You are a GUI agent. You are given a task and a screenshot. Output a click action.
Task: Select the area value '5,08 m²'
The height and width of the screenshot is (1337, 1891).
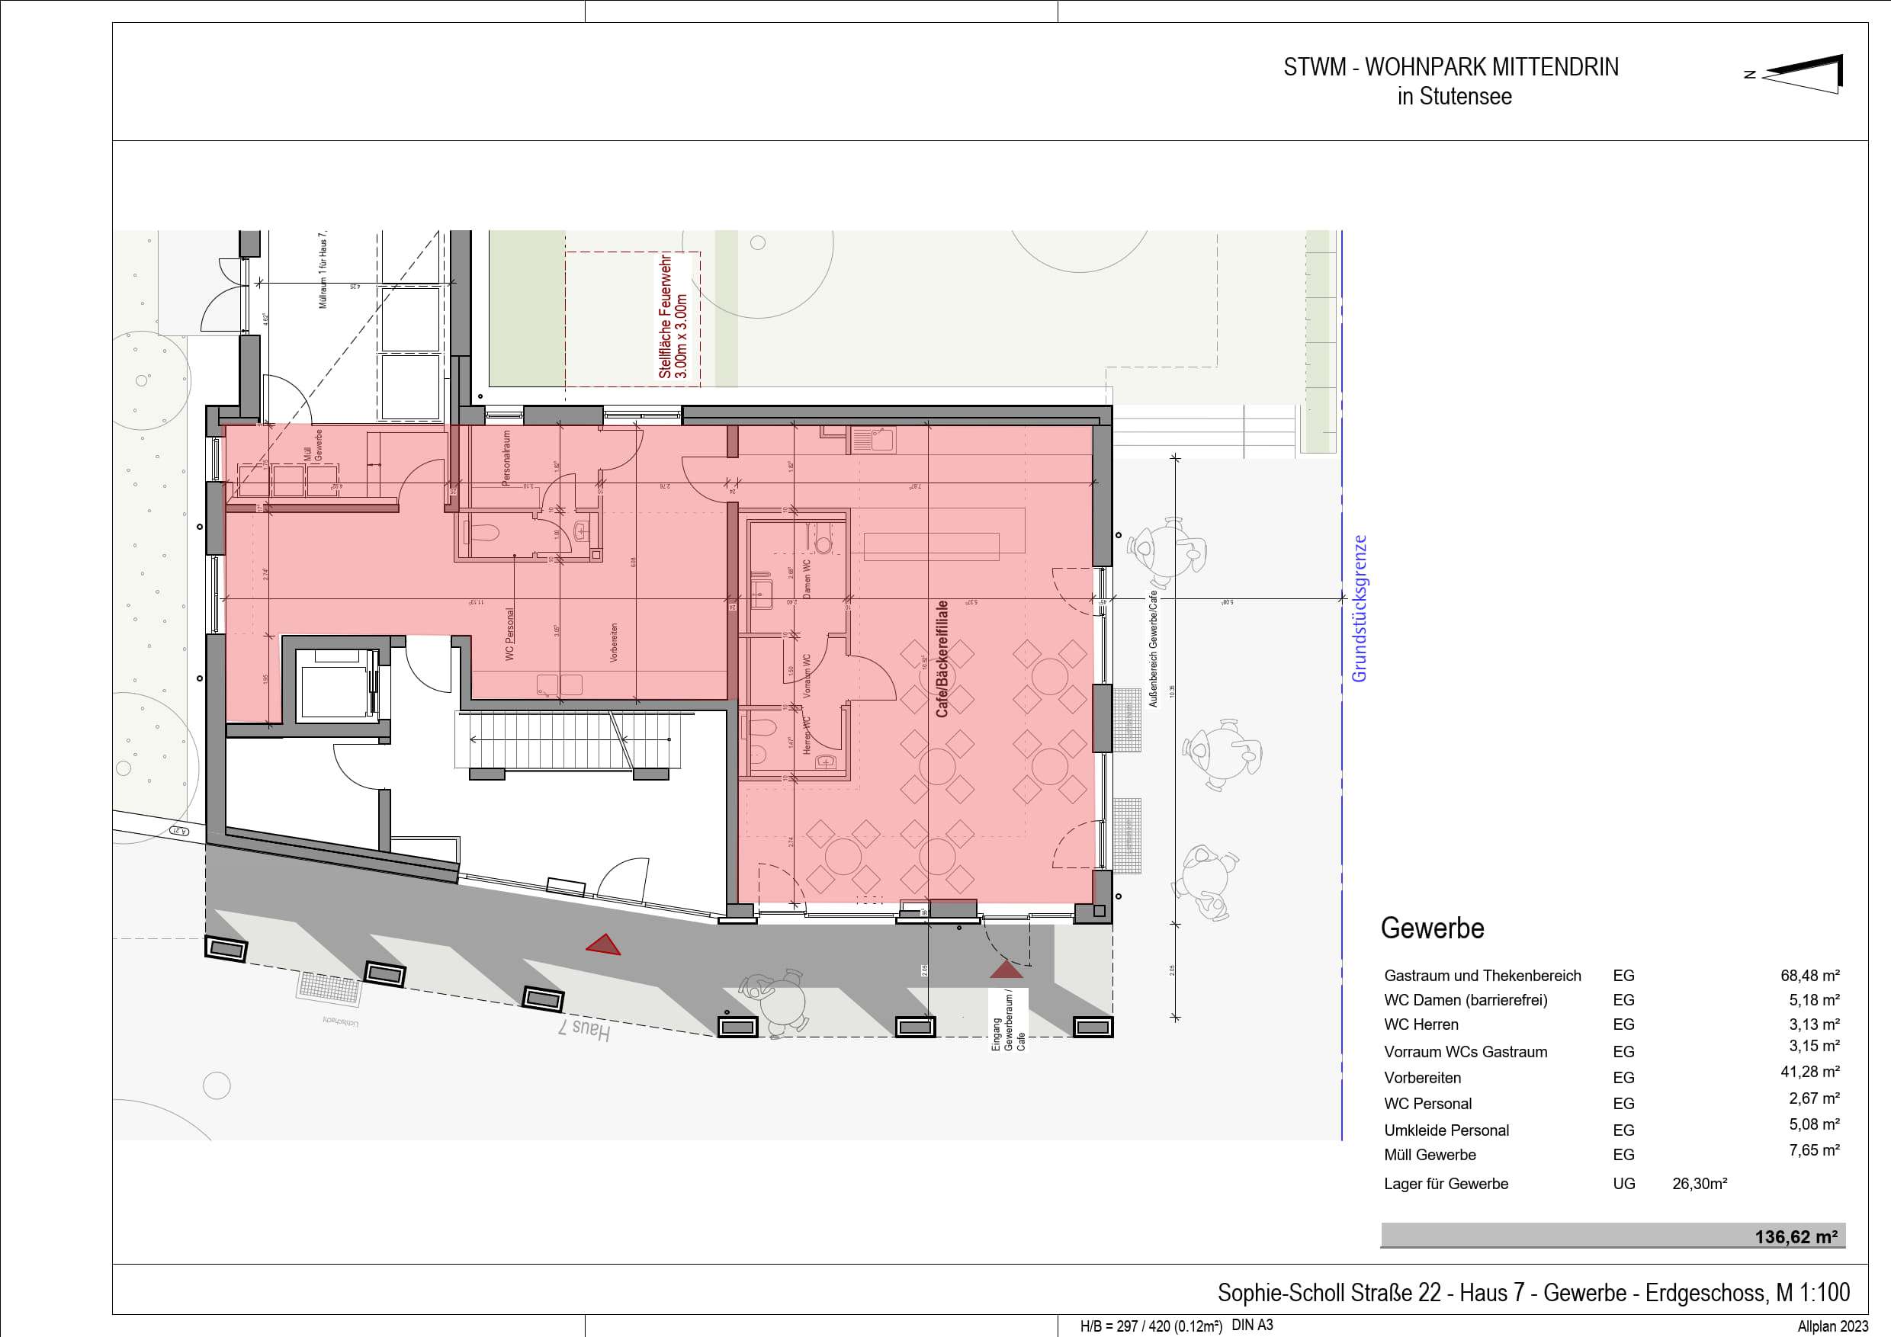coord(1813,1124)
